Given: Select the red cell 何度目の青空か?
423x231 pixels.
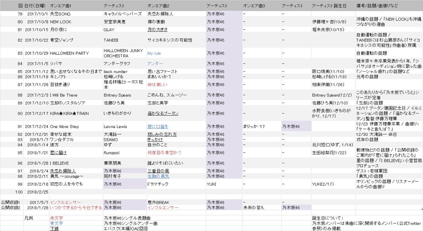Looking at the screenshot, I should tap(165, 153).
